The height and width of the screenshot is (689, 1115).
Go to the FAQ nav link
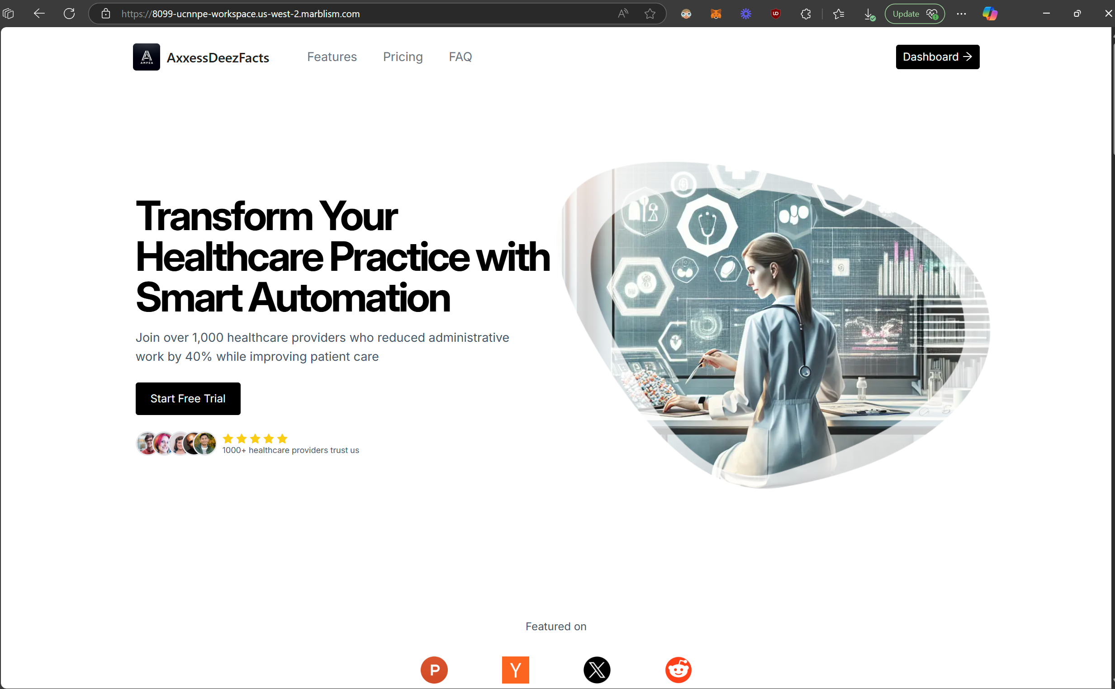[x=460, y=57]
